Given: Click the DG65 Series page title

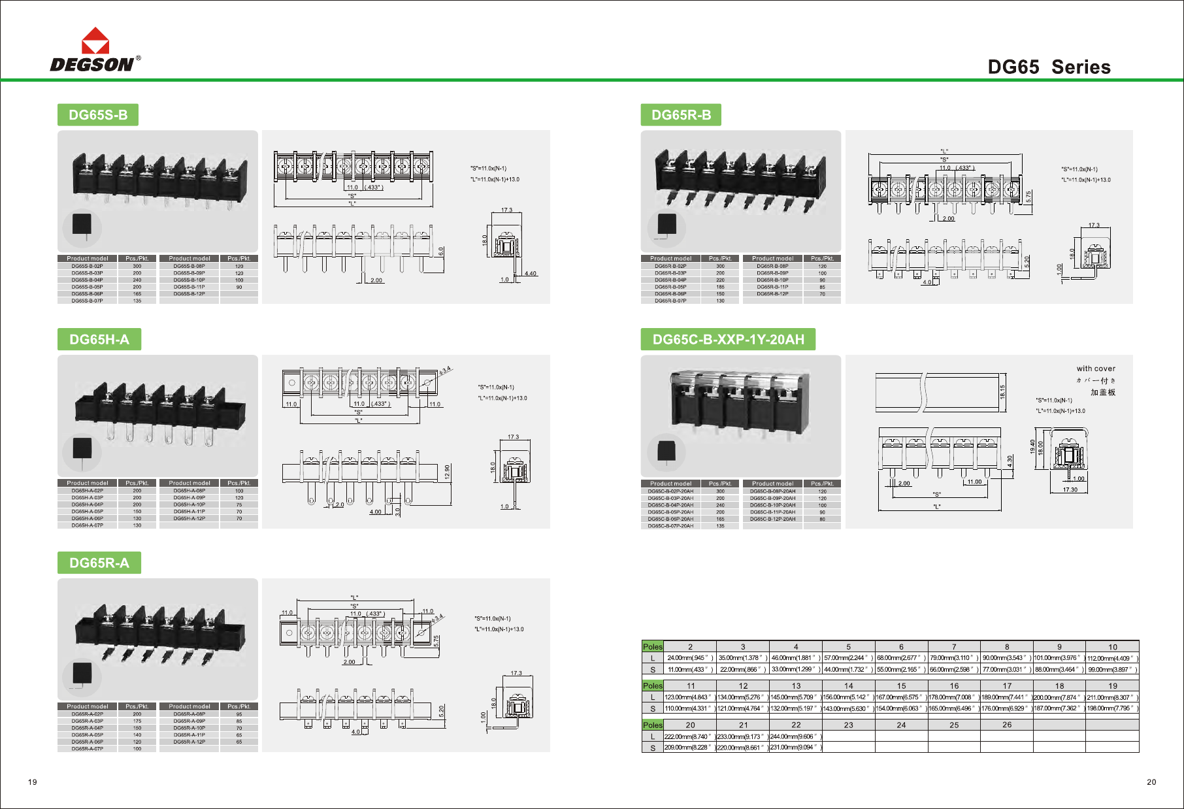Looking at the screenshot, I should pos(1049,67).
